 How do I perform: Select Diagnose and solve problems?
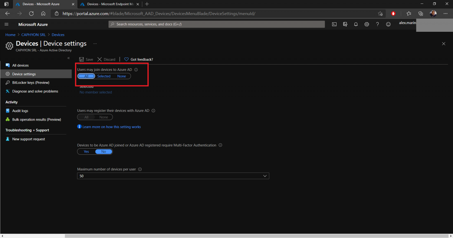pyautogui.click(x=35, y=91)
